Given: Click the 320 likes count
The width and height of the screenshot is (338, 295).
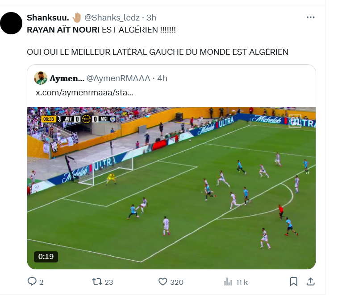Looking at the screenshot, I should [177, 282].
